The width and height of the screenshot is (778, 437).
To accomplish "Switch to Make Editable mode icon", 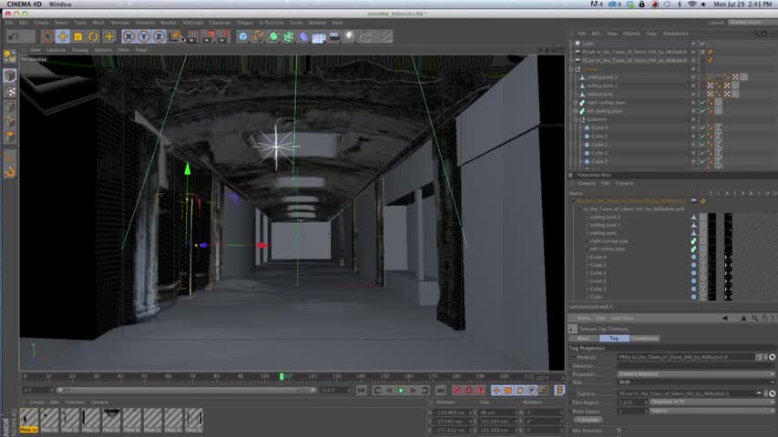I will tap(9, 56).
